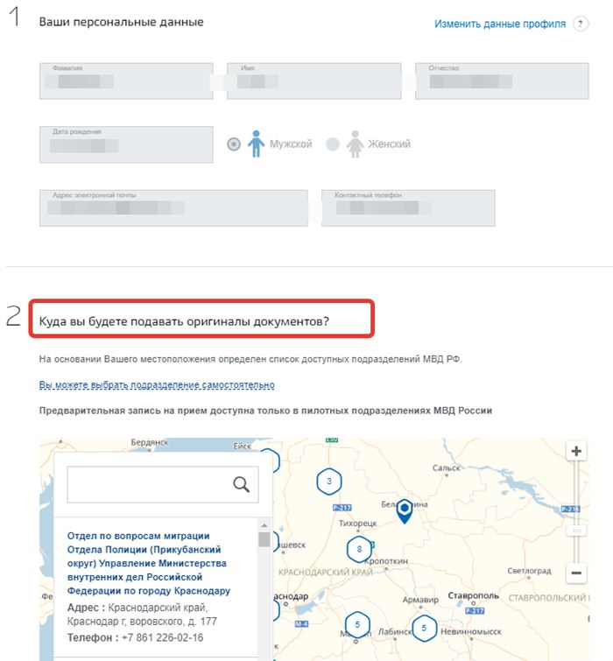Click the magnifier search icon in map panel

coord(241,484)
